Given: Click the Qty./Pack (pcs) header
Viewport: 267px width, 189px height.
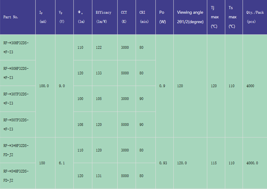Looking at the screenshot, I should (255, 17).
